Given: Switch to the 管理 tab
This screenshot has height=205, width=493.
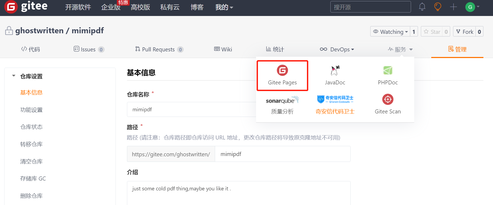Looking at the screenshot, I should (457, 49).
